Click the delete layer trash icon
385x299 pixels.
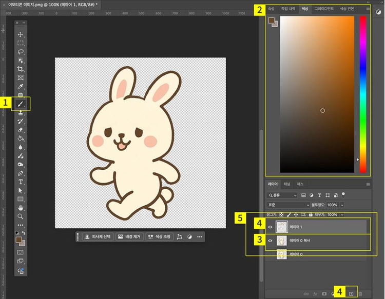[x=360, y=293]
